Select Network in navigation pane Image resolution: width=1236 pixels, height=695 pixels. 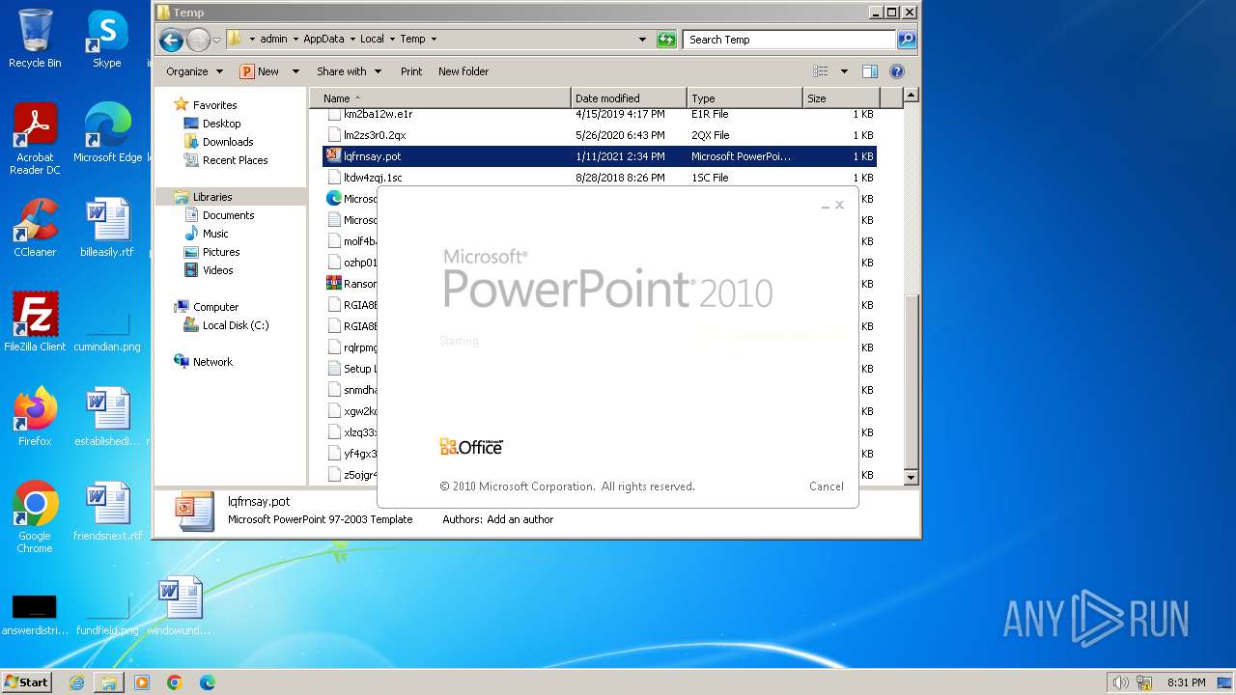[x=212, y=362]
